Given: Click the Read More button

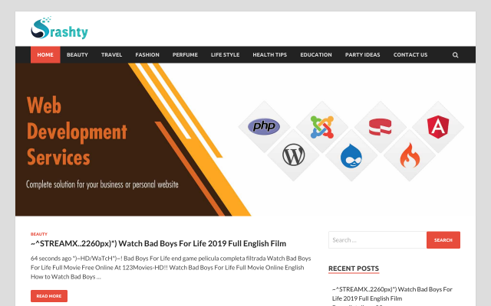Looking at the screenshot, I should (x=49, y=296).
